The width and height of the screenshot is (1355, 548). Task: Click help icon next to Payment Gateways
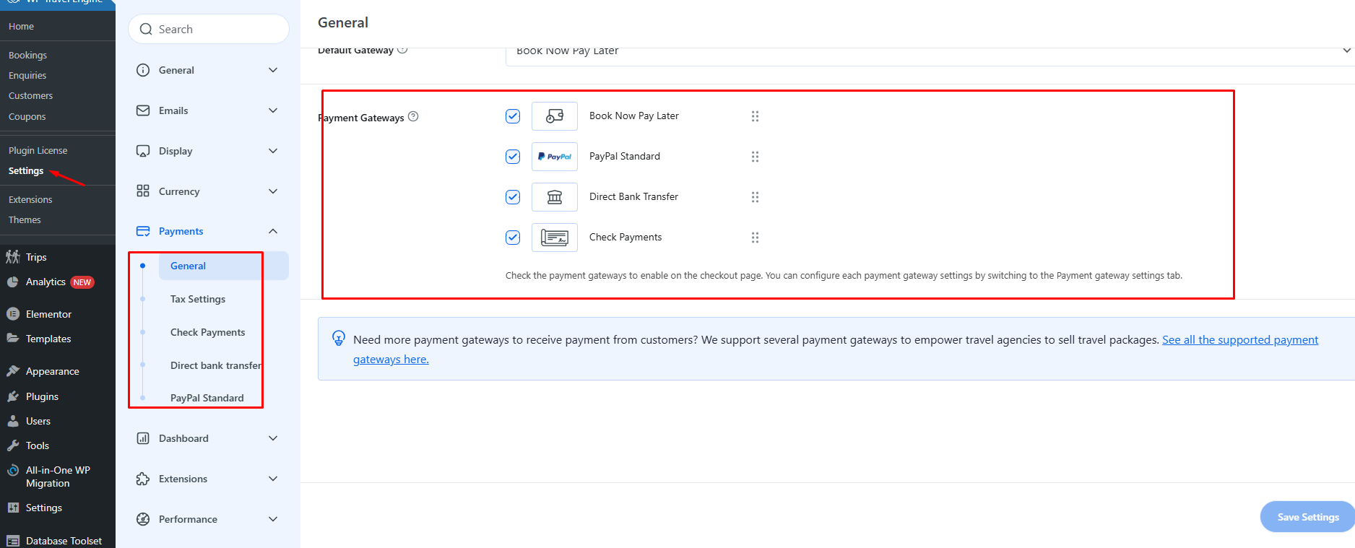(x=413, y=116)
